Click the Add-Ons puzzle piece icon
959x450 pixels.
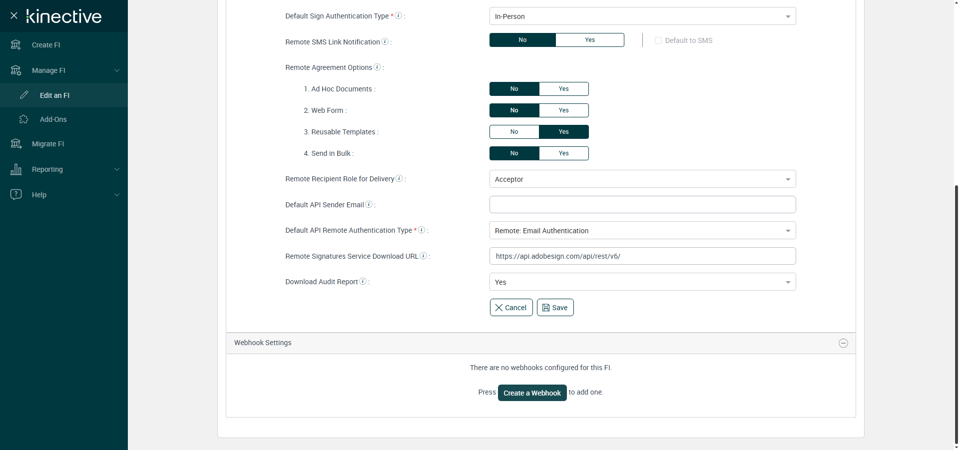(x=24, y=119)
